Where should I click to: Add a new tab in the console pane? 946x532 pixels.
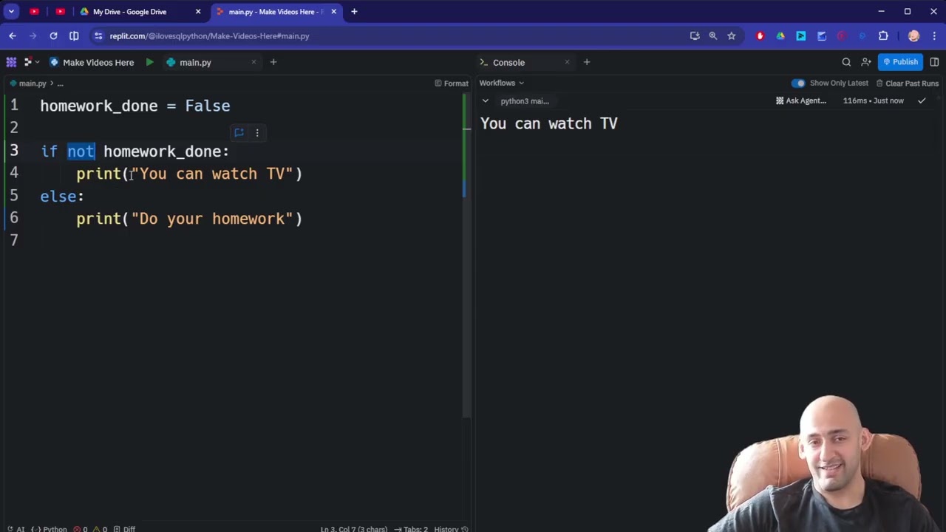point(587,62)
